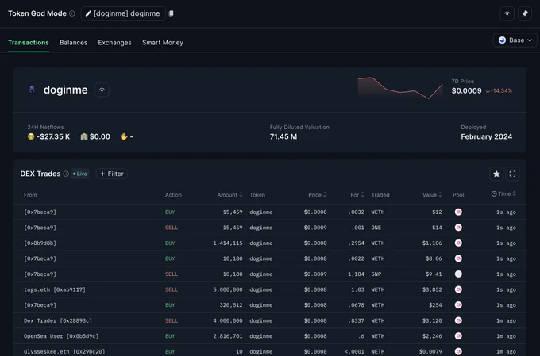This screenshot has height=356, width=540.
Task: Open pool icon in the $3,120 trade row
Action: coord(458,320)
